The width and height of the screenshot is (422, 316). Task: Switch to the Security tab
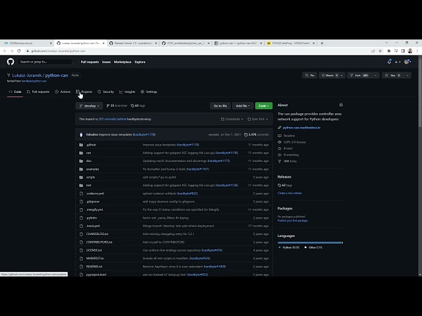click(105, 92)
